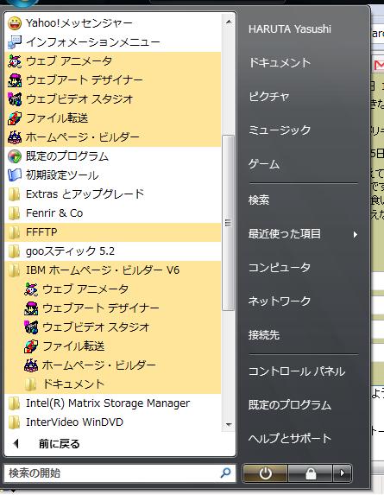Viewport: 384px width, 495px height.
Task: Open shutdown options arrow next to lock
Action: (343, 473)
